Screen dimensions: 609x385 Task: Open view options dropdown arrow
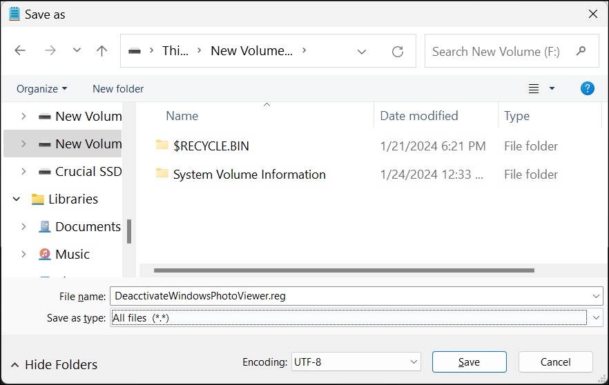point(552,88)
